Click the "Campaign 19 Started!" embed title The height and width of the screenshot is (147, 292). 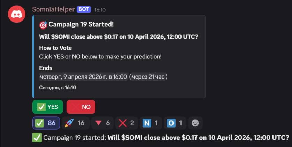pos(81,24)
